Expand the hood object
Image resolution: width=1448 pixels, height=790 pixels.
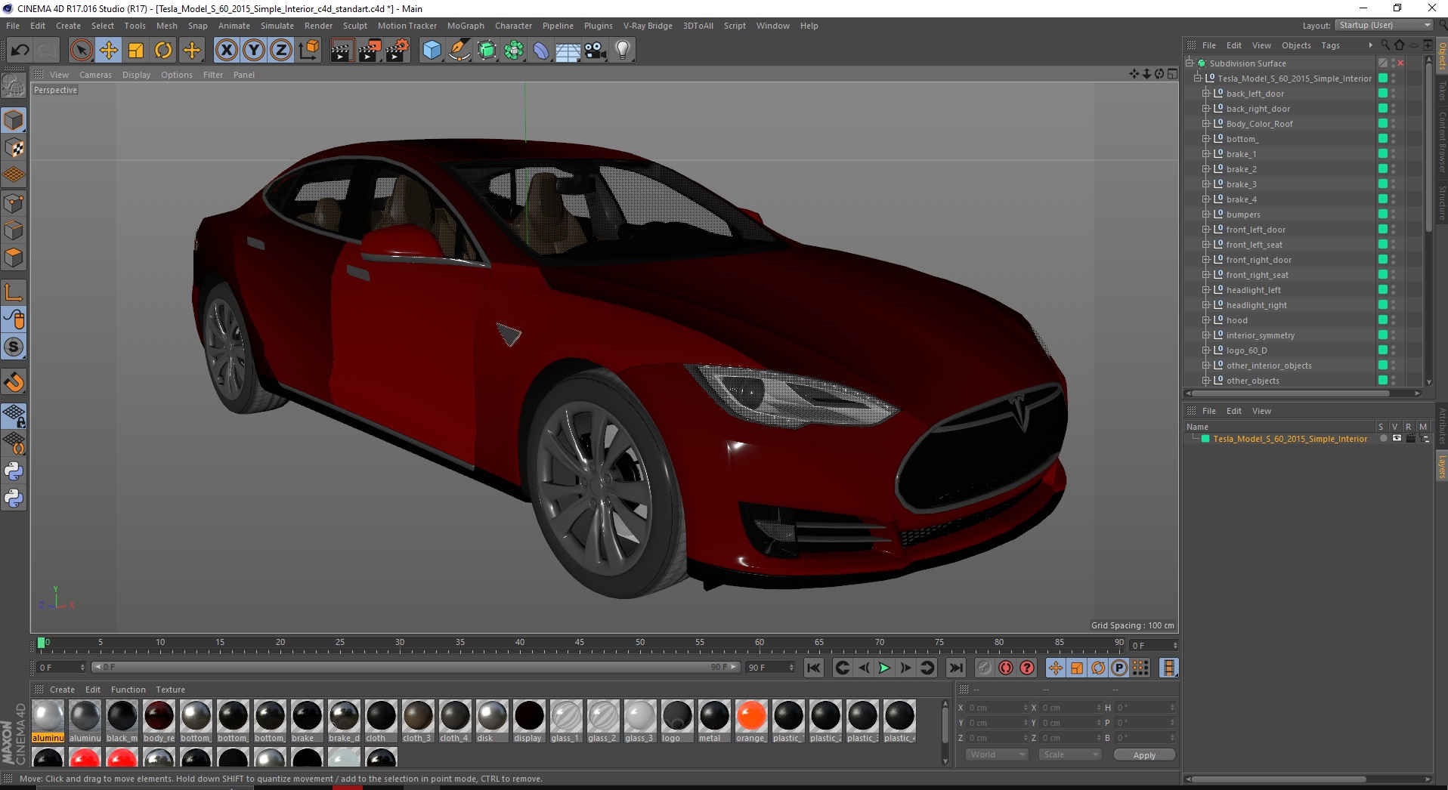1206,320
